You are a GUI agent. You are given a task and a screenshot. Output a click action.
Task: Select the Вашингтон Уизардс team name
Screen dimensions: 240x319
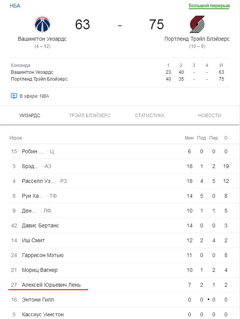tap(42, 39)
